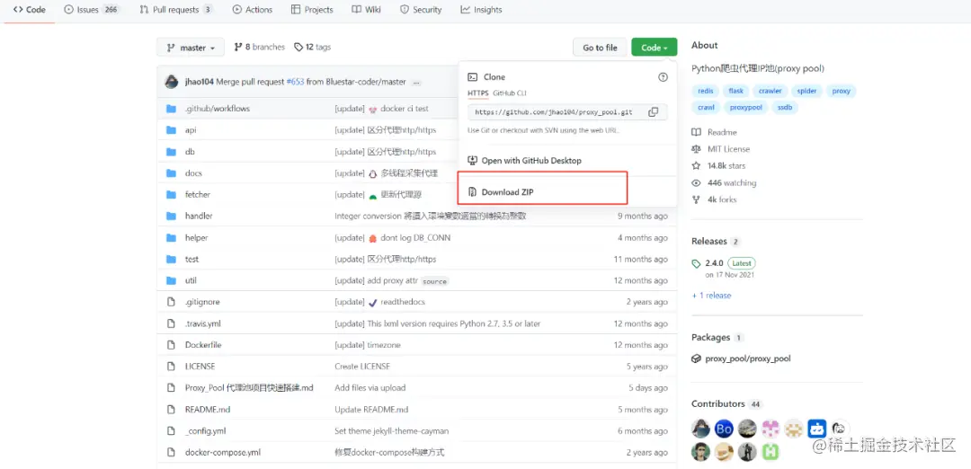Click the eye icon beside 446 watching

[697, 183]
